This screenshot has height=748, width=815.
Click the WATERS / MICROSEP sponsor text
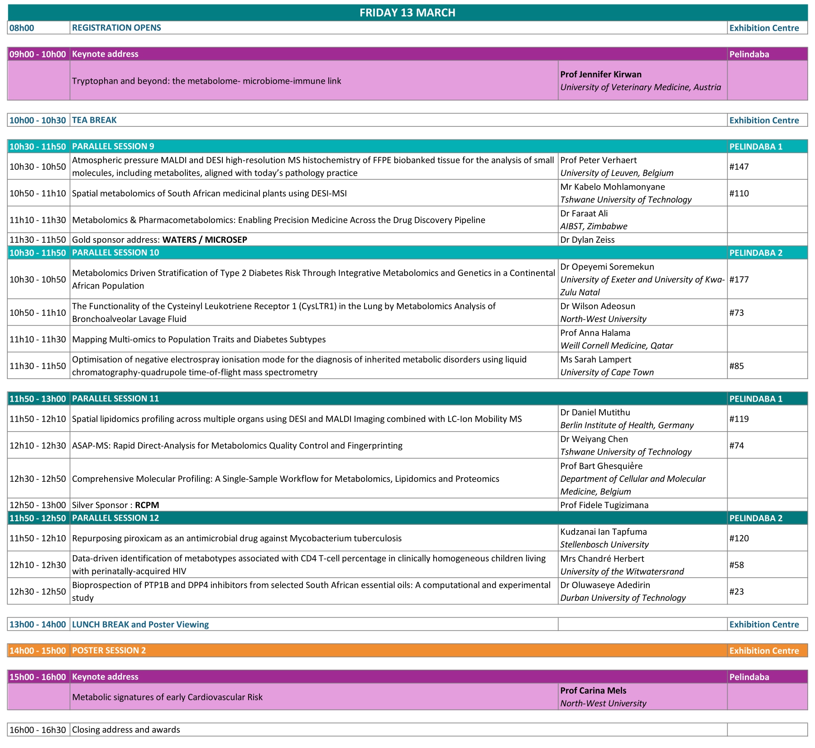(205, 240)
